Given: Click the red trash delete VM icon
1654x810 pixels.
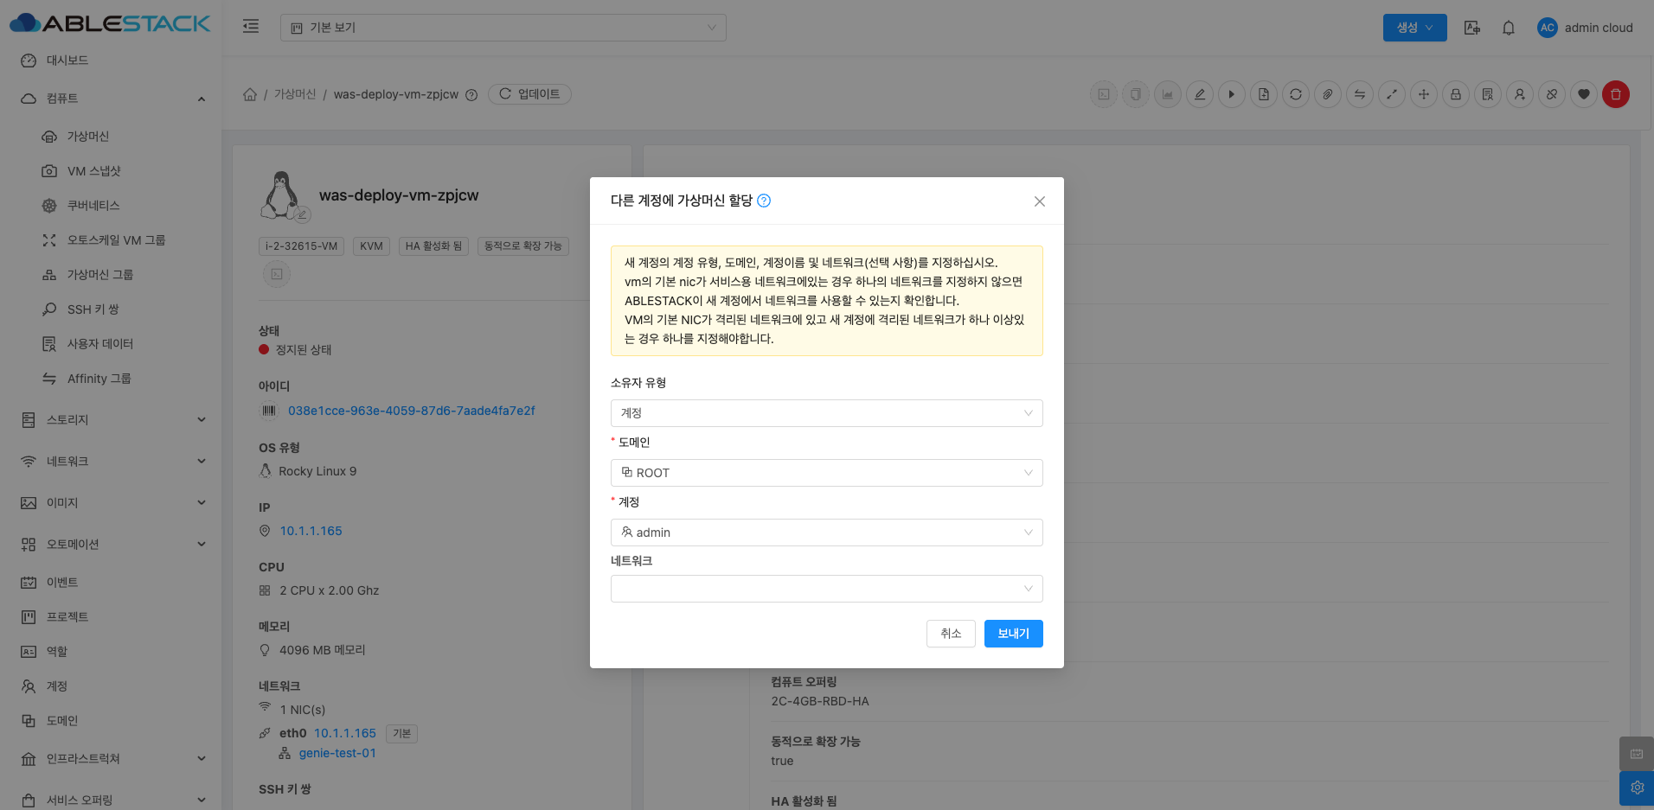Looking at the screenshot, I should click(x=1615, y=94).
